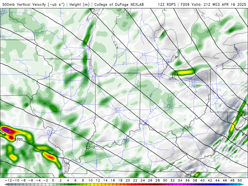Click the '20' value on color scale

point(128,180)
